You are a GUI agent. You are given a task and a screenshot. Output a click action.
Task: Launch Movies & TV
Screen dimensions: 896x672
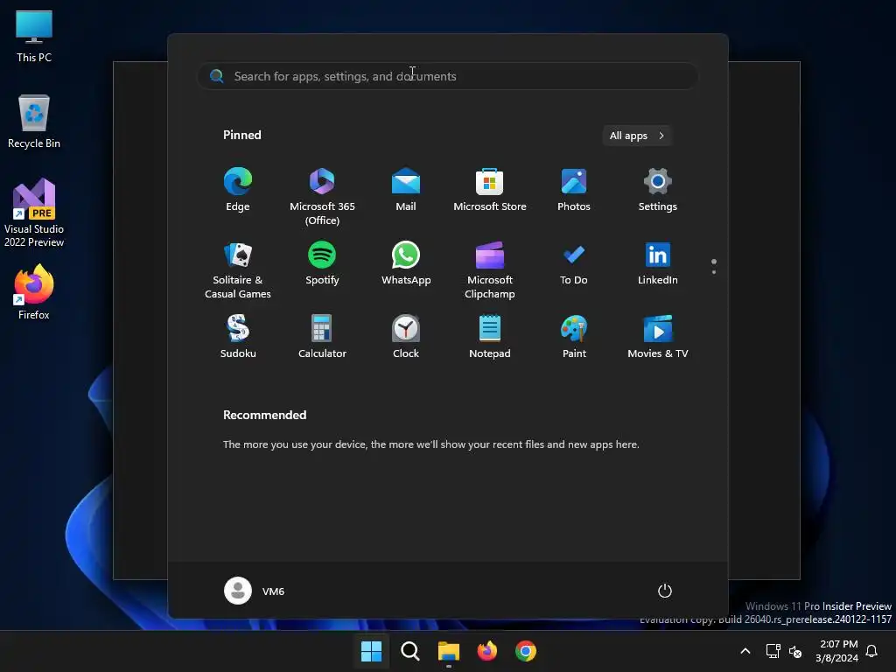click(x=657, y=337)
